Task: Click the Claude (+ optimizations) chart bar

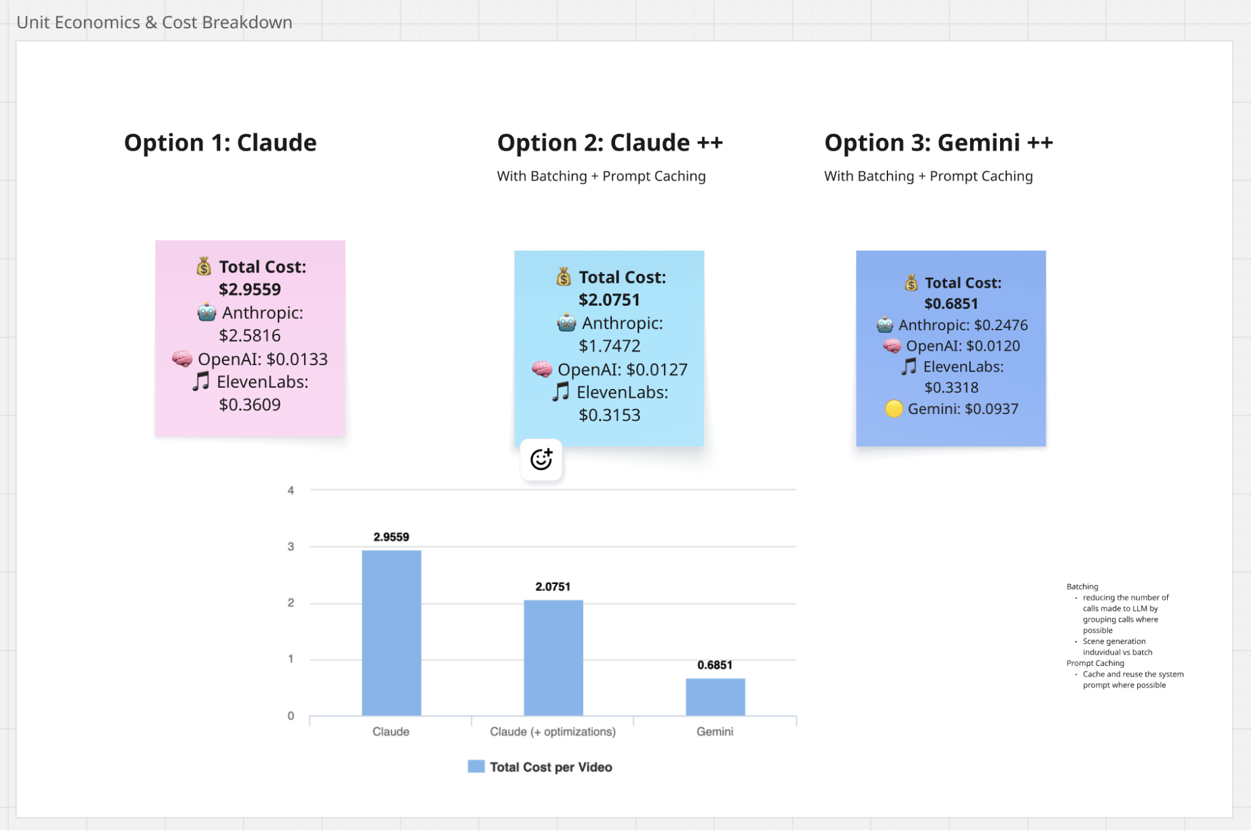Action: [x=553, y=657]
